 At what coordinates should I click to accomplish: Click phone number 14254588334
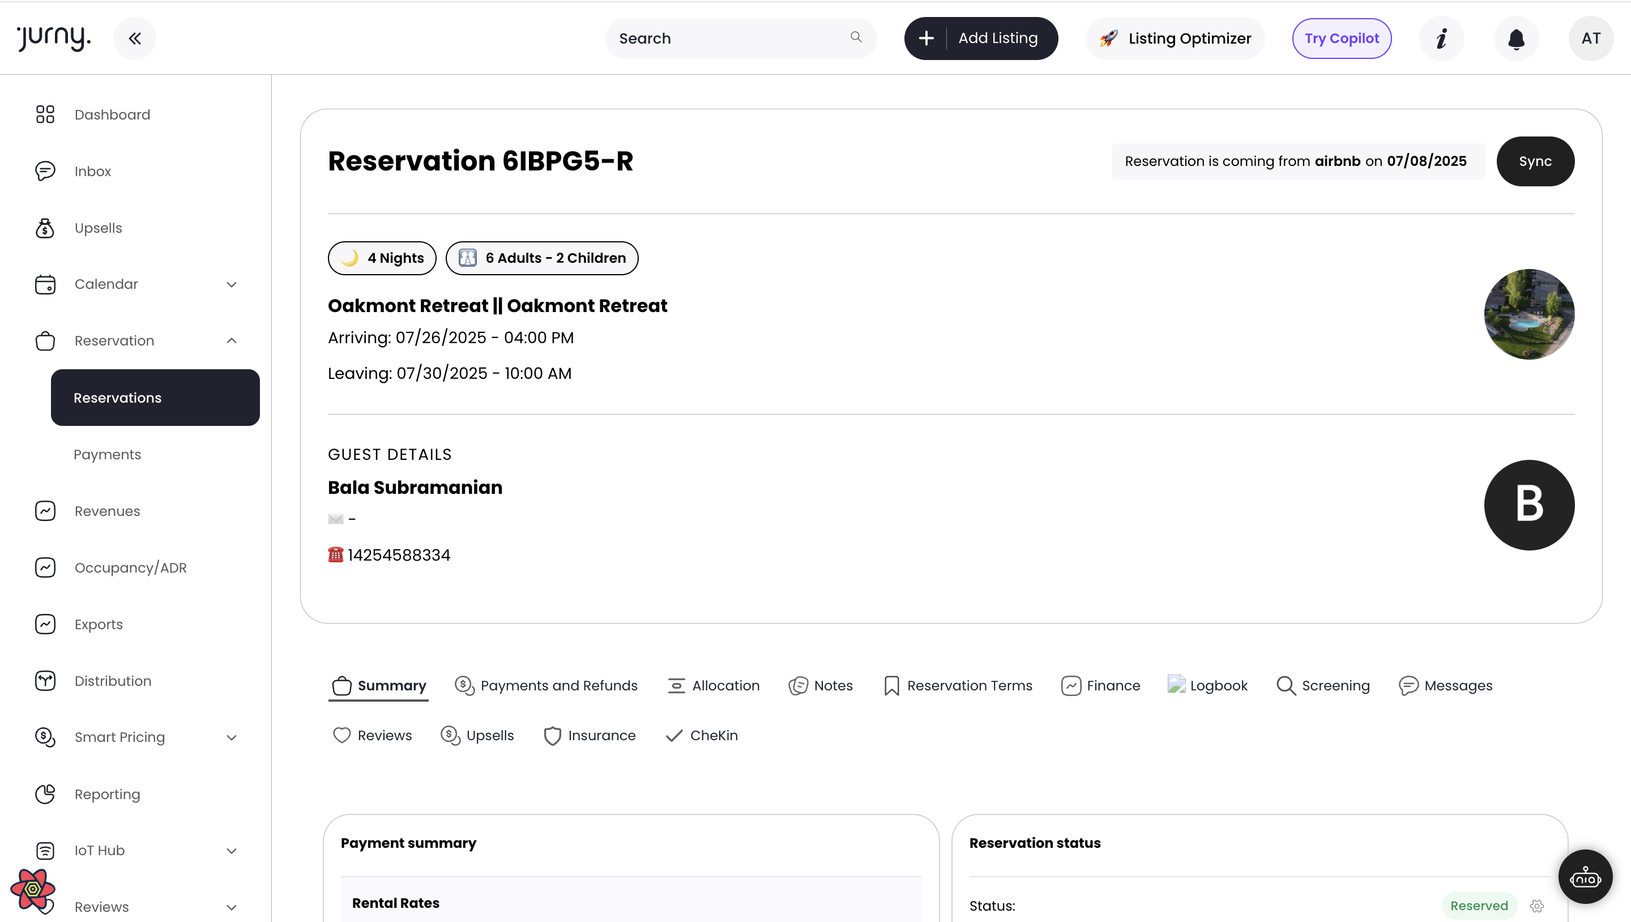click(399, 556)
